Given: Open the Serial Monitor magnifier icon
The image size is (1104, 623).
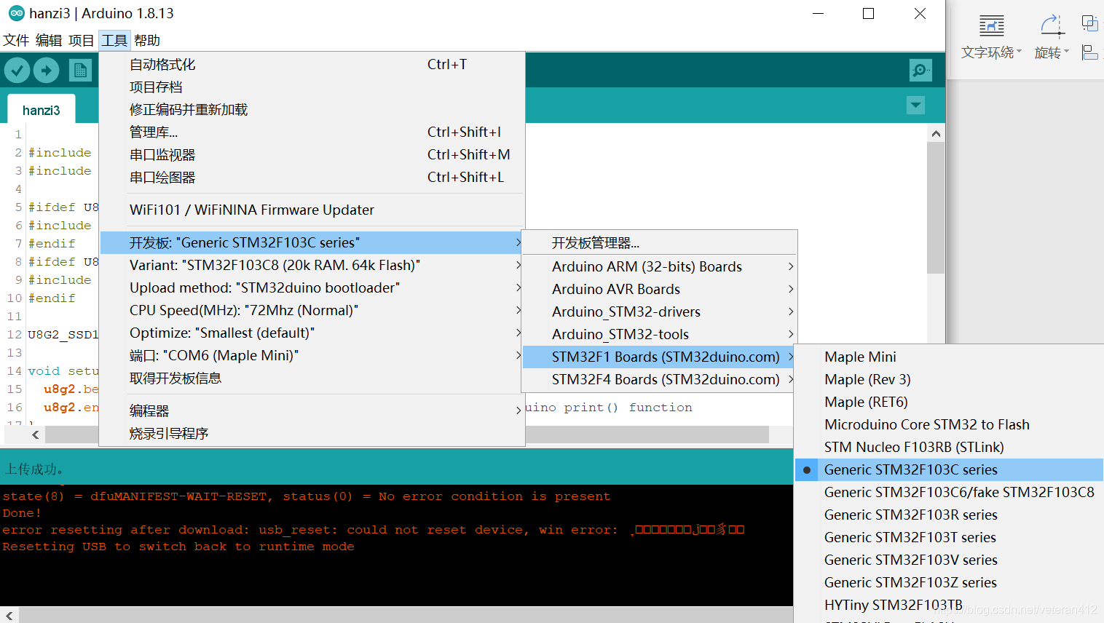Looking at the screenshot, I should (920, 70).
